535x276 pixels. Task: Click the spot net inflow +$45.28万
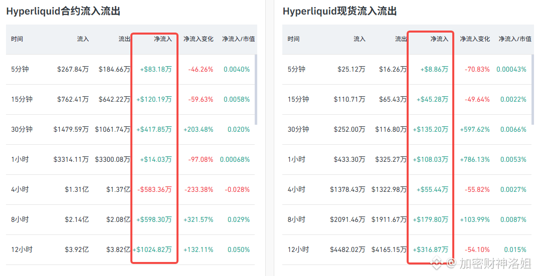432,99
